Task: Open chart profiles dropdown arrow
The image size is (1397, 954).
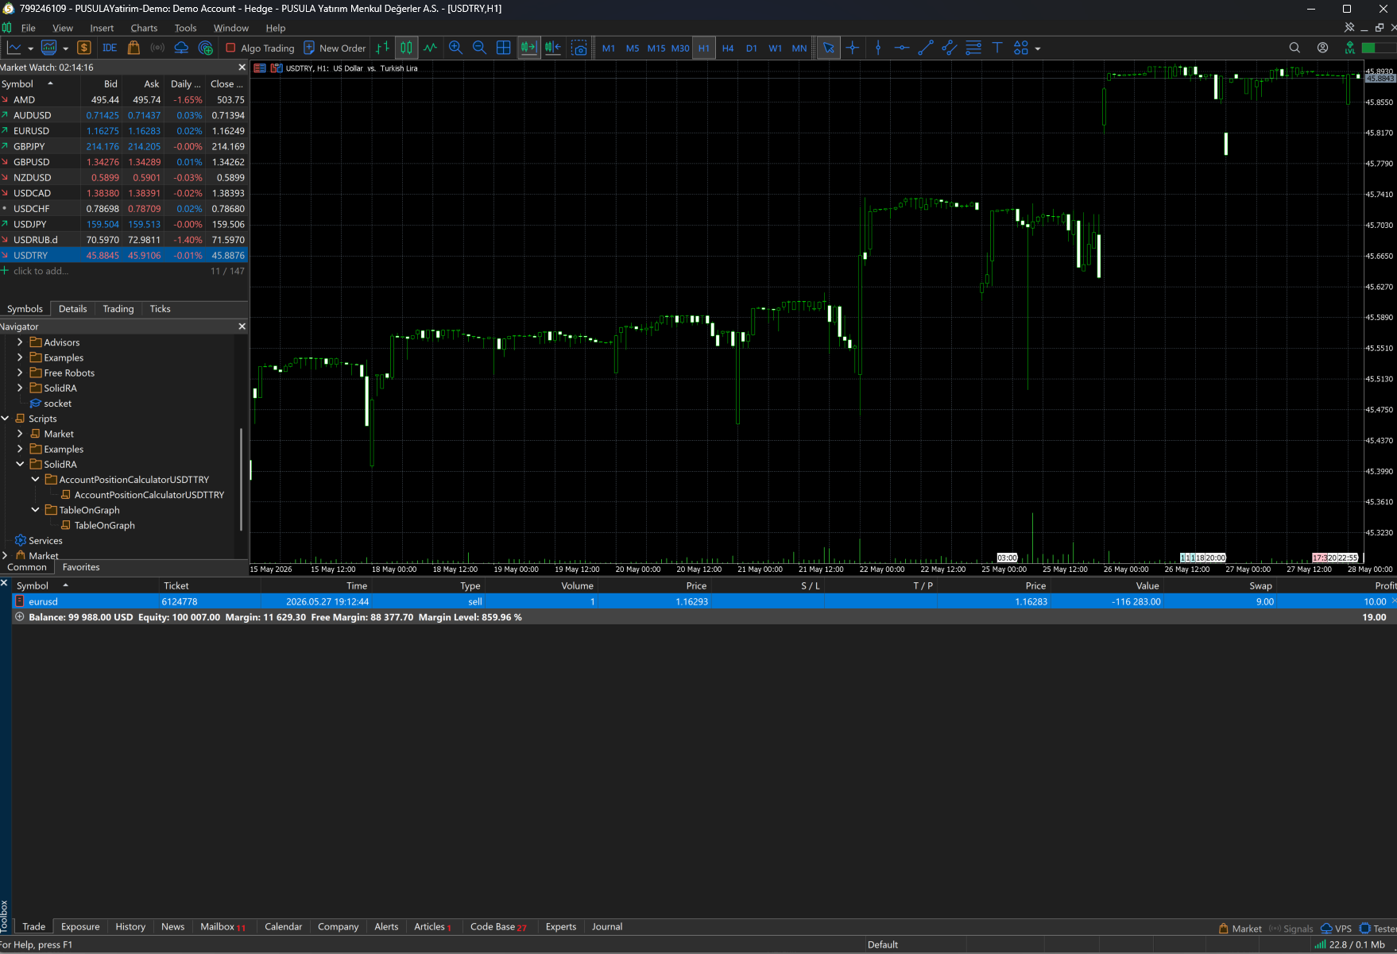Action: (65, 48)
